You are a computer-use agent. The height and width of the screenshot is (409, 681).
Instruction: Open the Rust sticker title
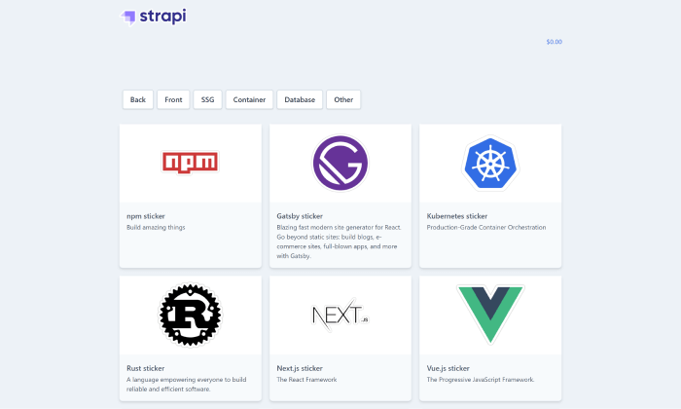pyautogui.click(x=148, y=368)
